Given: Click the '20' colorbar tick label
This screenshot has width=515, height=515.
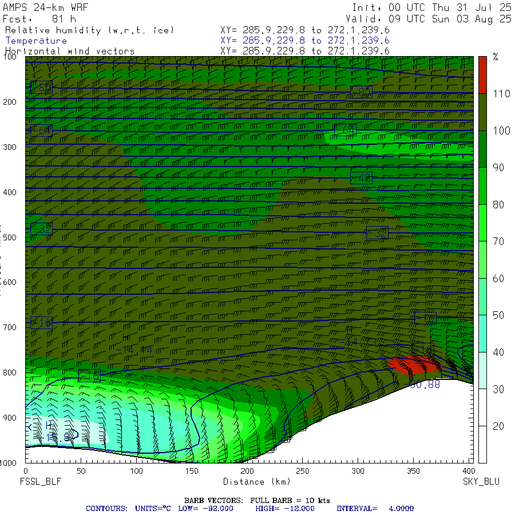Looking at the screenshot, I should 498,426.
